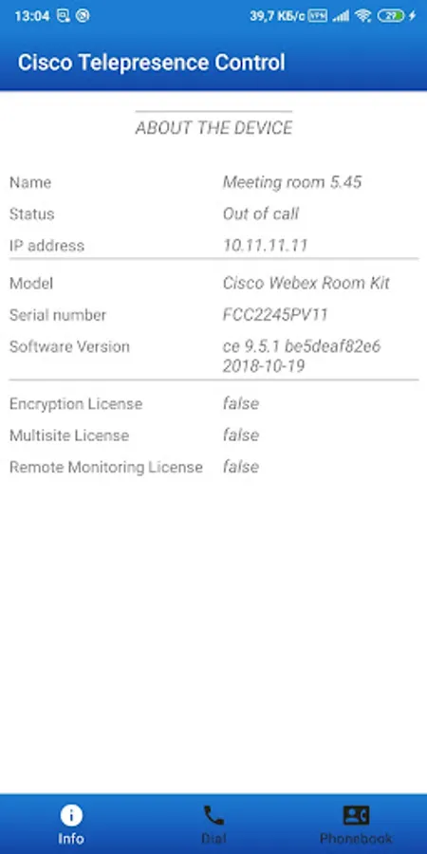The width and height of the screenshot is (427, 854).
Task: Switch to the Phonebook tab label
Action: point(356,838)
